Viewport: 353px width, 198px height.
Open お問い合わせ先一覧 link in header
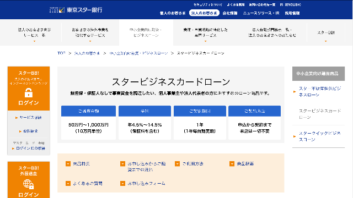click(x=262, y=5)
